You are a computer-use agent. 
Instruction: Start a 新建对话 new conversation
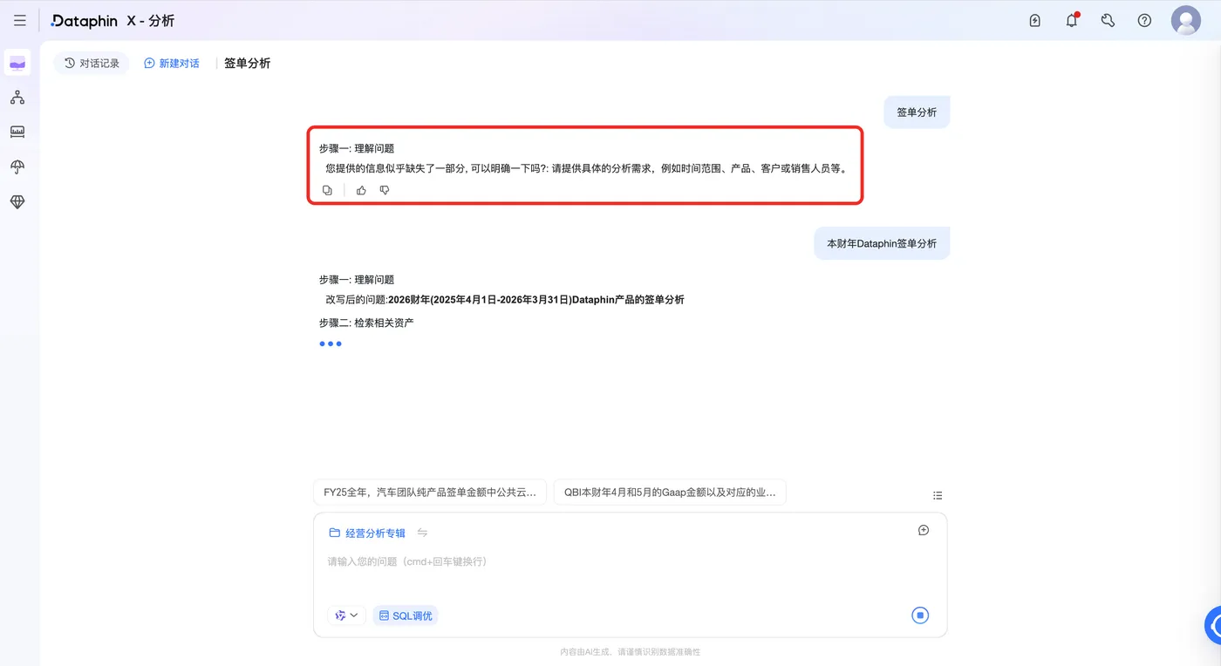tap(172, 64)
